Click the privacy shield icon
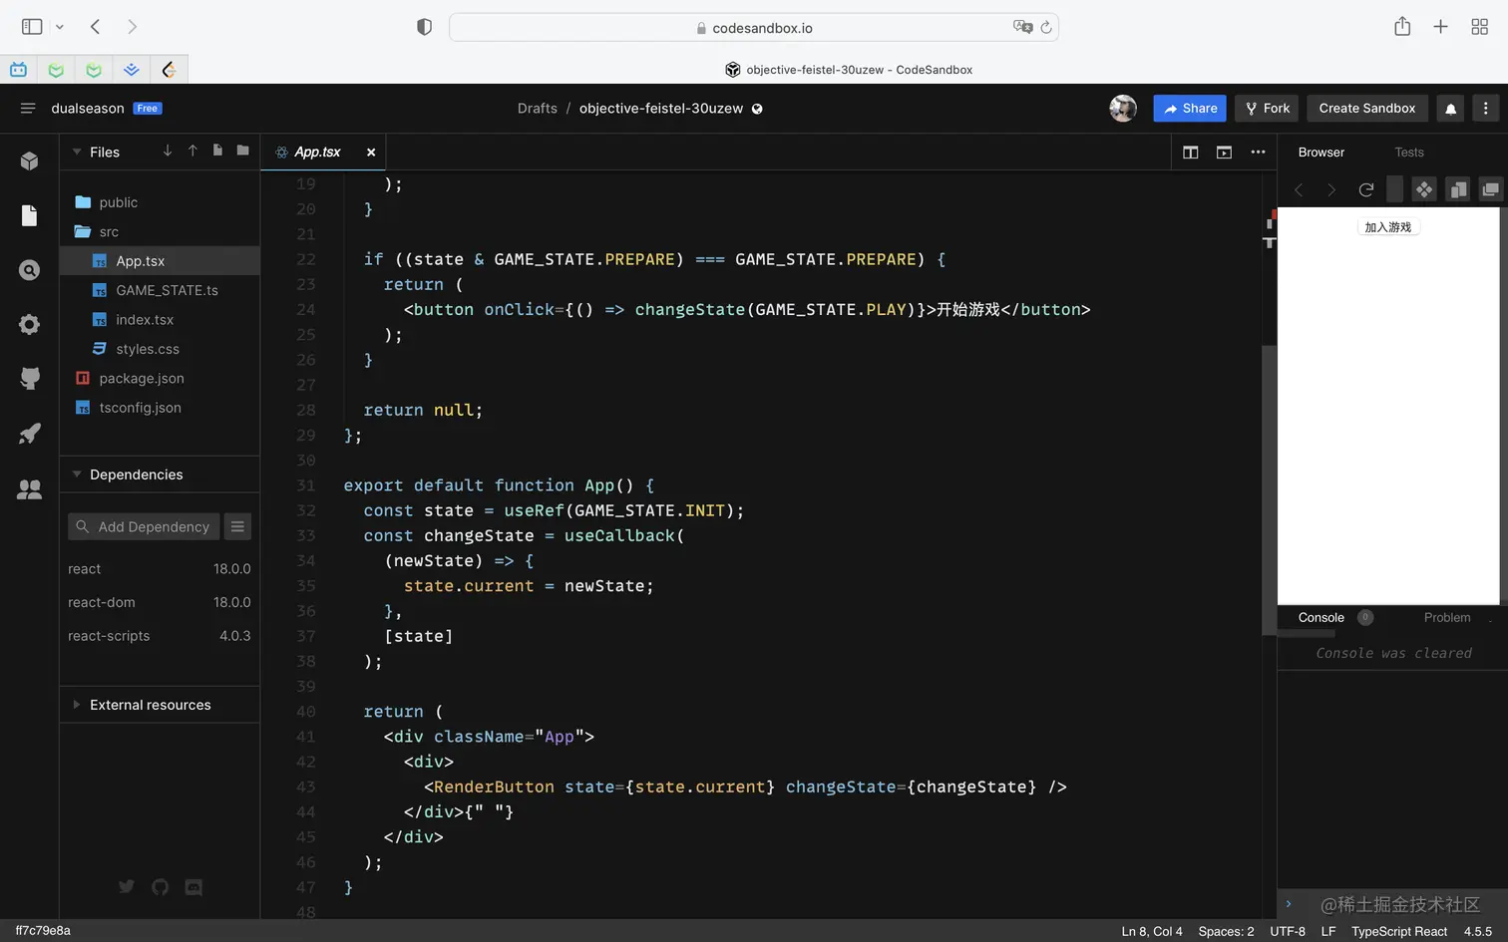 (x=424, y=27)
